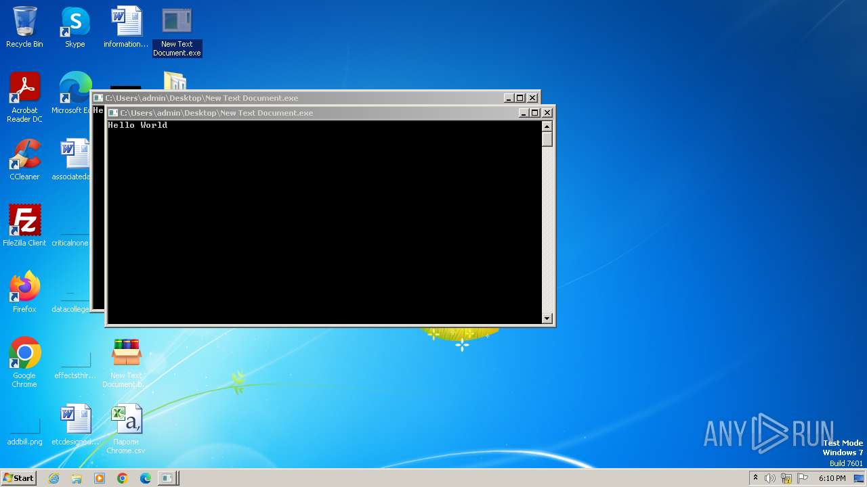Open Chrome from the taskbar

pos(123,478)
